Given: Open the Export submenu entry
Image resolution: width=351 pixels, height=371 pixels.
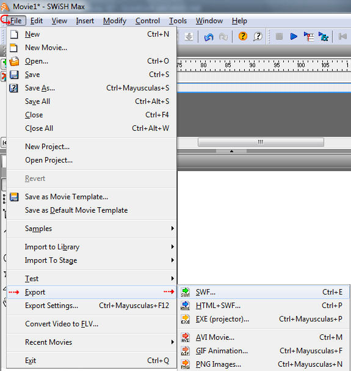Looking at the screenshot, I should [91, 292].
